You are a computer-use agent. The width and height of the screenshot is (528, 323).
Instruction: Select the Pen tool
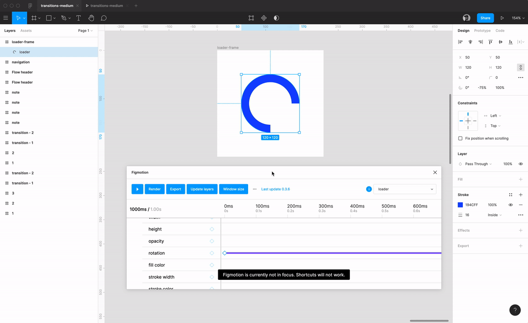[64, 18]
